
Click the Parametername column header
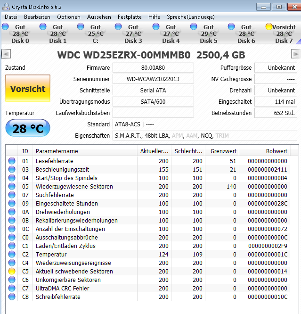(85, 151)
